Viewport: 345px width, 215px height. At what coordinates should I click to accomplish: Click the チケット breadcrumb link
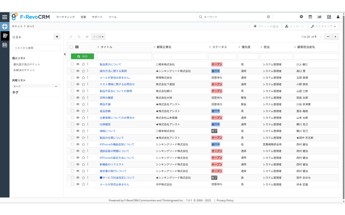[17, 26]
